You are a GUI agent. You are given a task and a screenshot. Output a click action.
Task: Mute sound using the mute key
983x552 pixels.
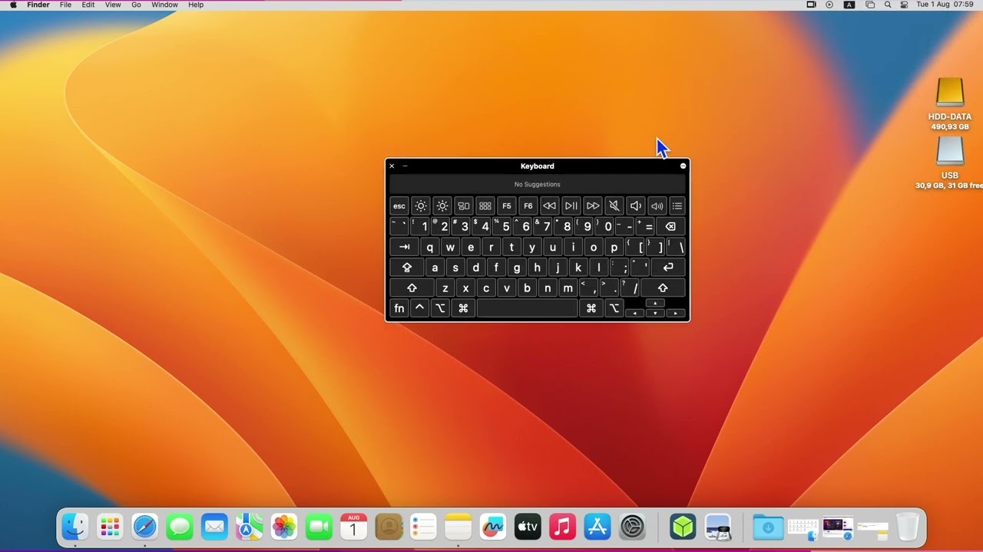click(614, 205)
